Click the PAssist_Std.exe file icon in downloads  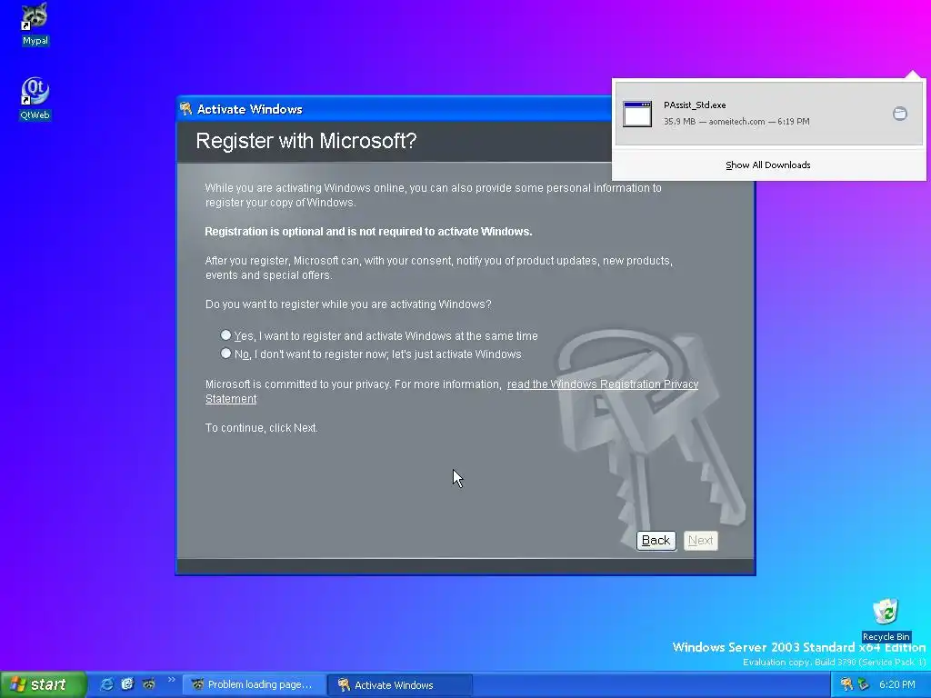coord(637,114)
